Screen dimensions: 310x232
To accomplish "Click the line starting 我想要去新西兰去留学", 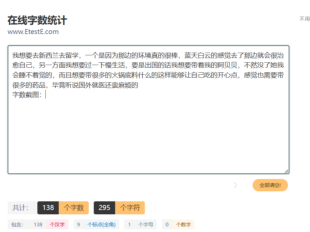I will point(148,55).
